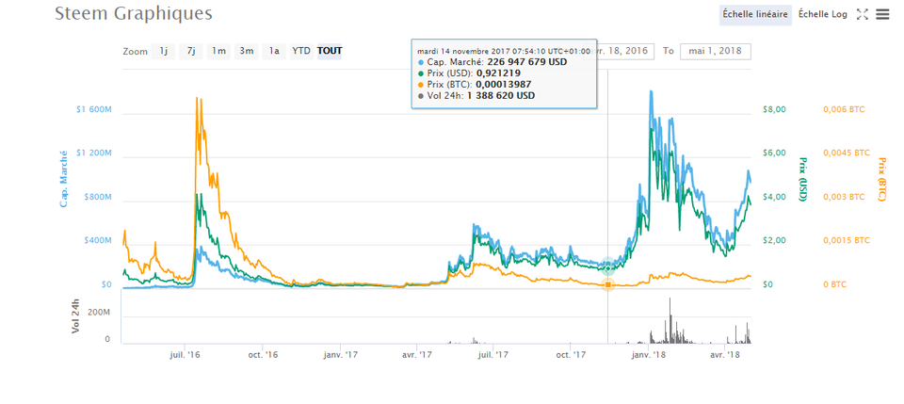Set zoom range to 1a

pos(274,51)
